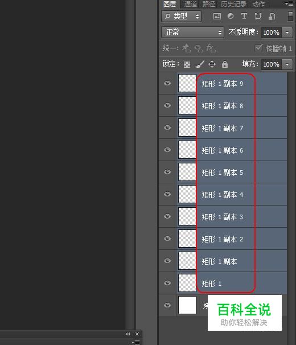Click thumbnail of layer 矩形 1 副本 9
Viewport: 296px width, 345px height.
point(187,83)
